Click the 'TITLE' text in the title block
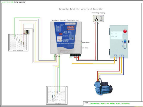 pos(86,103)
